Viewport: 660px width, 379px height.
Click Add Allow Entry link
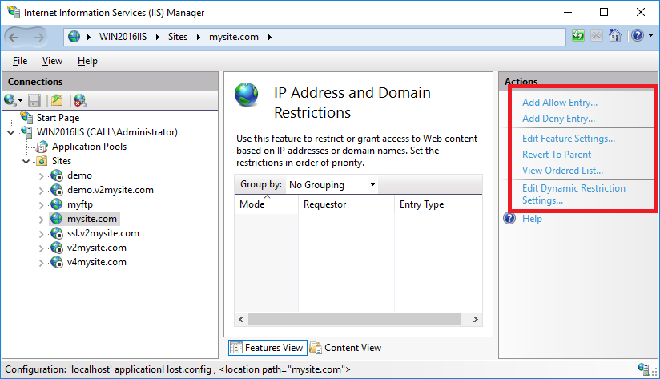pyautogui.click(x=560, y=103)
